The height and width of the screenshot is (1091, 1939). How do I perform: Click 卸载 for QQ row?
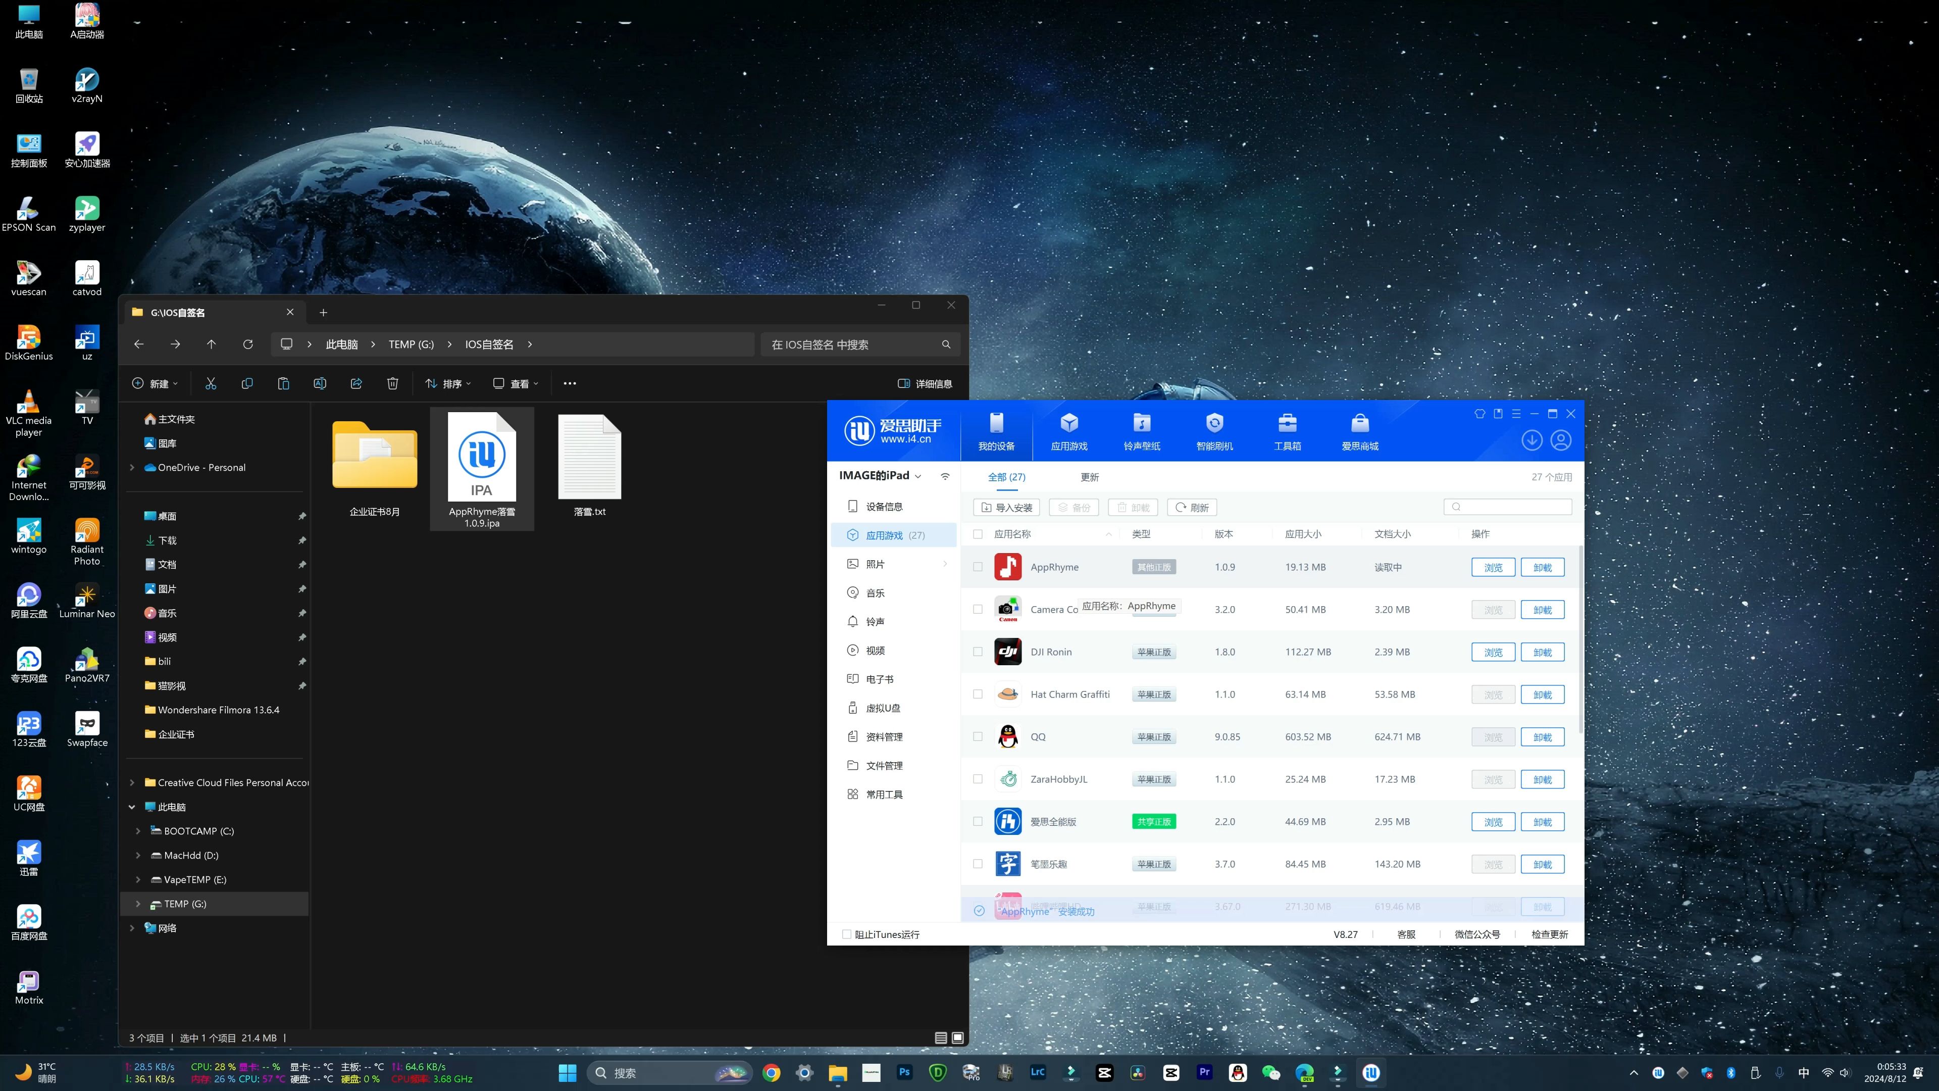click(1542, 737)
